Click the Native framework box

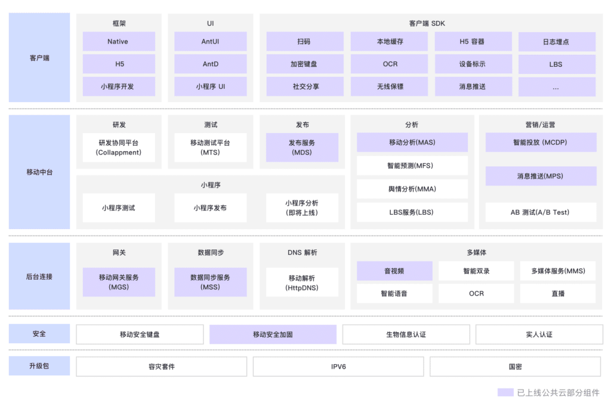(119, 41)
